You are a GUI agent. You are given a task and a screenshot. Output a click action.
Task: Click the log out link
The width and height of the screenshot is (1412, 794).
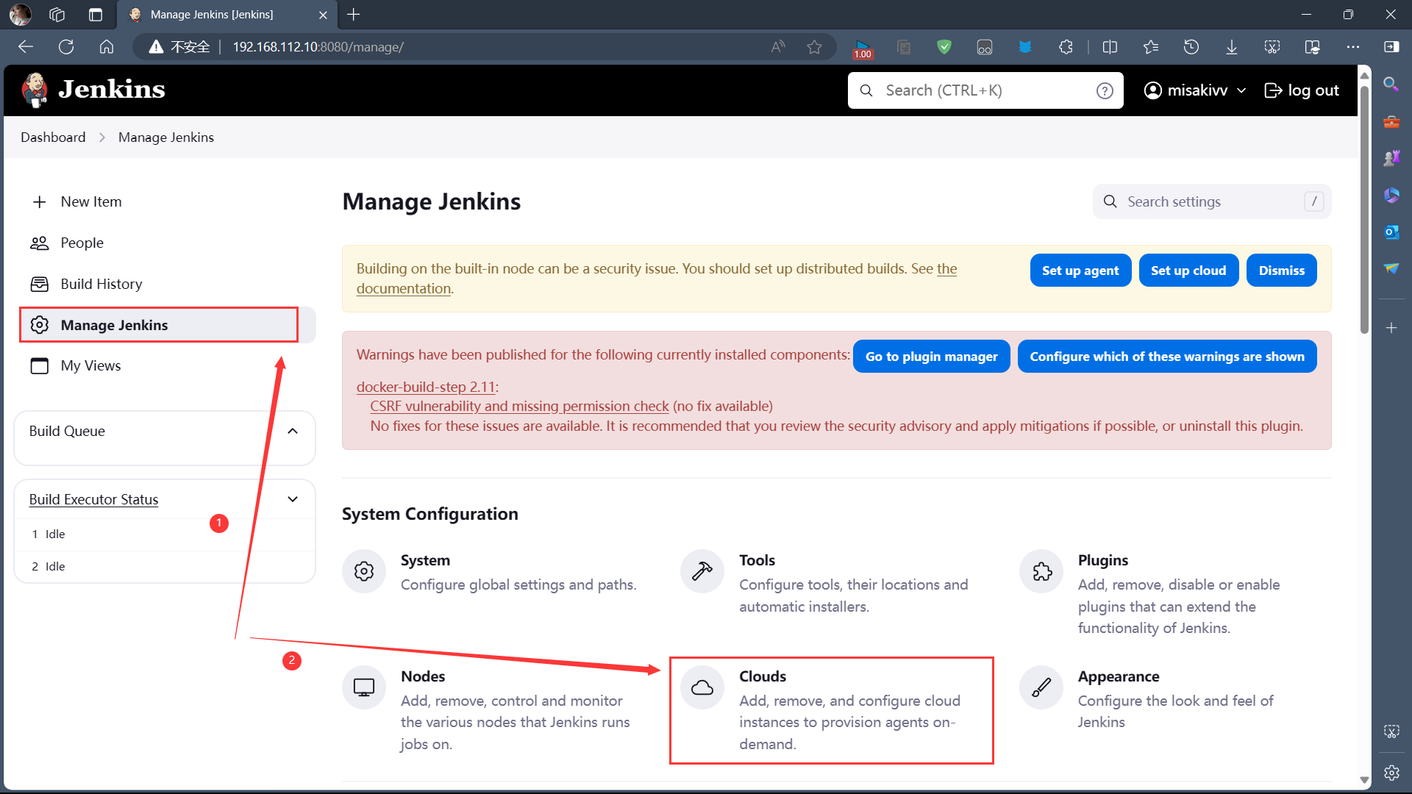click(1302, 90)
